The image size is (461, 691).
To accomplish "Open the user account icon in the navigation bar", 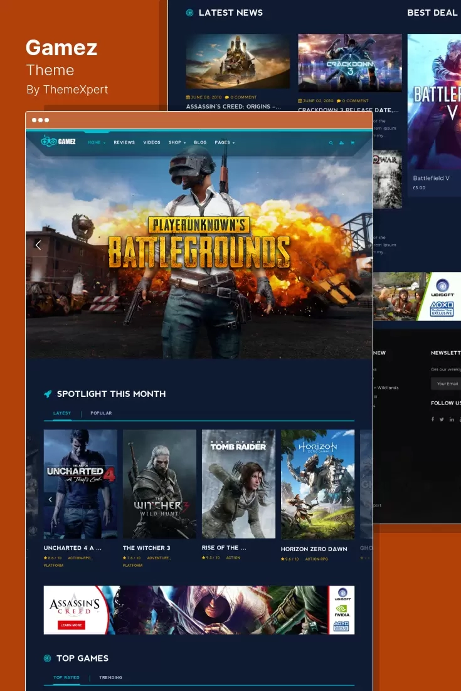I will click(342, 143).
